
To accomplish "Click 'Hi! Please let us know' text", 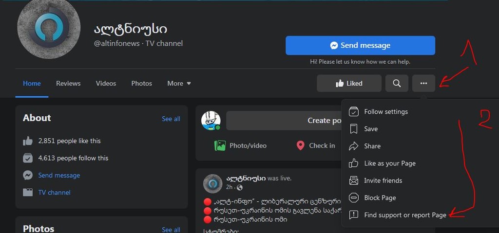I will pyautogui.click(x=360, y=62).
